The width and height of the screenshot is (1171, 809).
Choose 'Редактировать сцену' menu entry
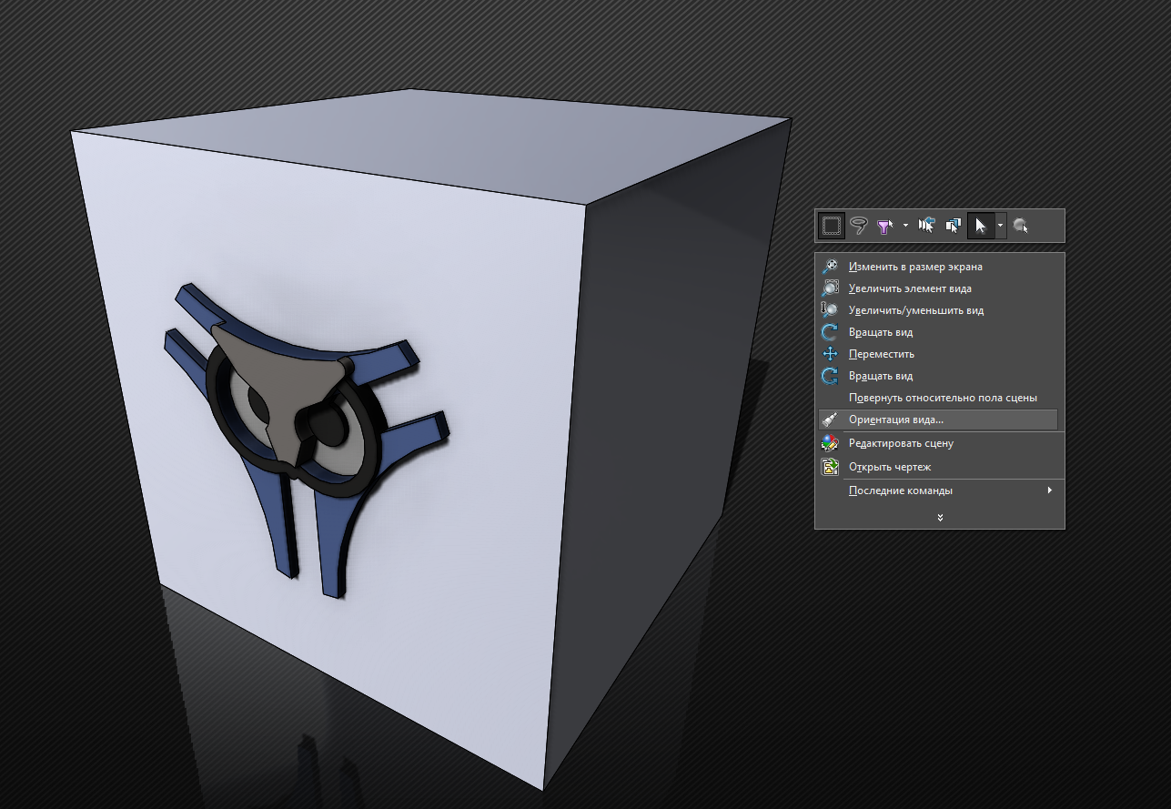[939, 443]
